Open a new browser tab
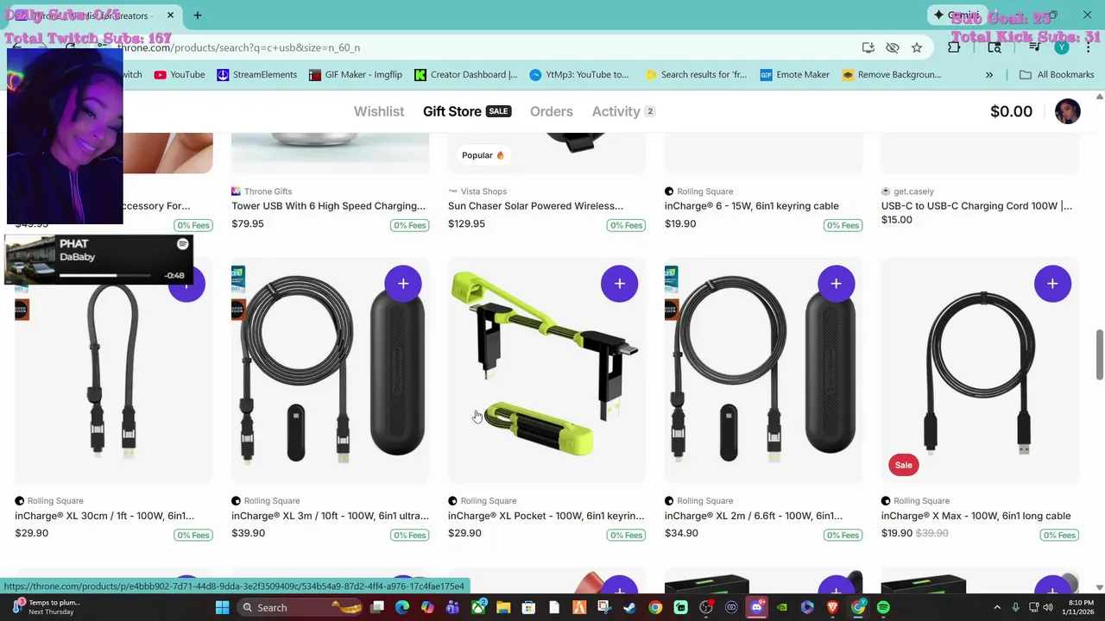This screenshot has height=621, width=1105. click(x=198, y=15)
